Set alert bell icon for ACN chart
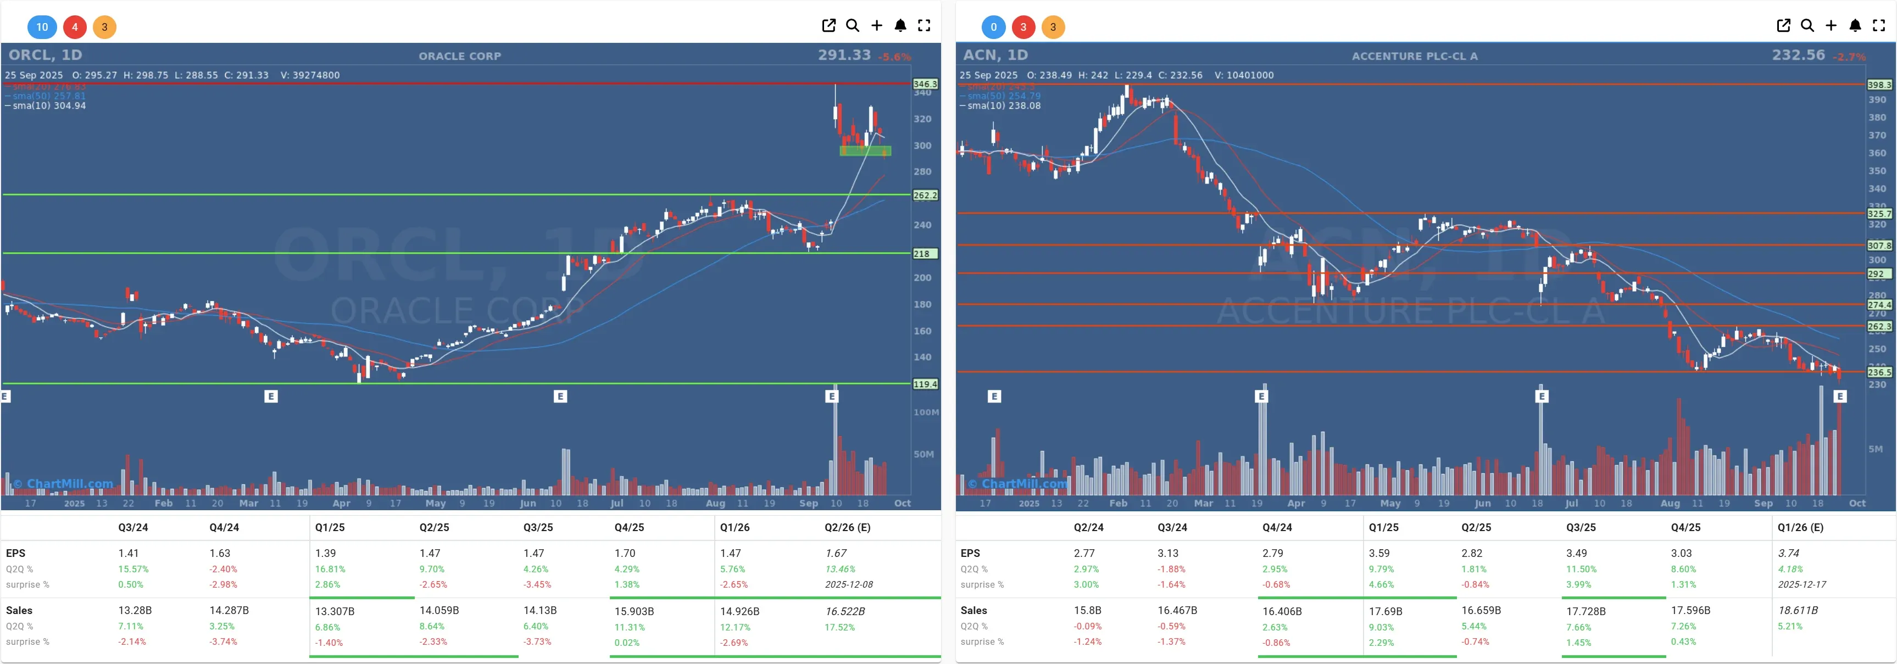This screenshot has height=664, width=1897. click(x=1855, y=26)
